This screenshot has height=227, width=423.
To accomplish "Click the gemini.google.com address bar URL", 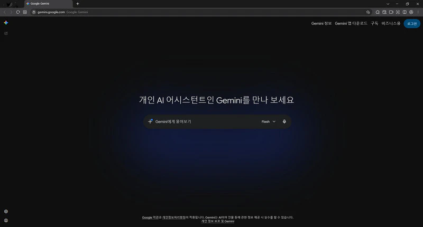I will (51, 12).
